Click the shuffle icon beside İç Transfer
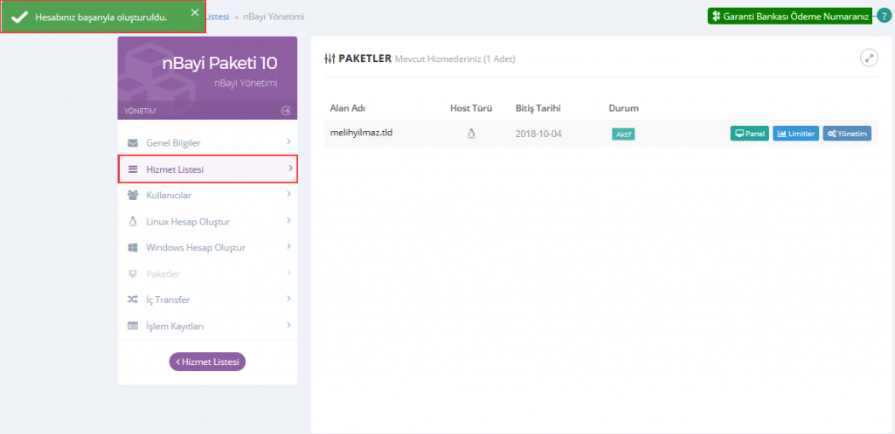Screen dimensions: 895x434 tap(133, 300)
